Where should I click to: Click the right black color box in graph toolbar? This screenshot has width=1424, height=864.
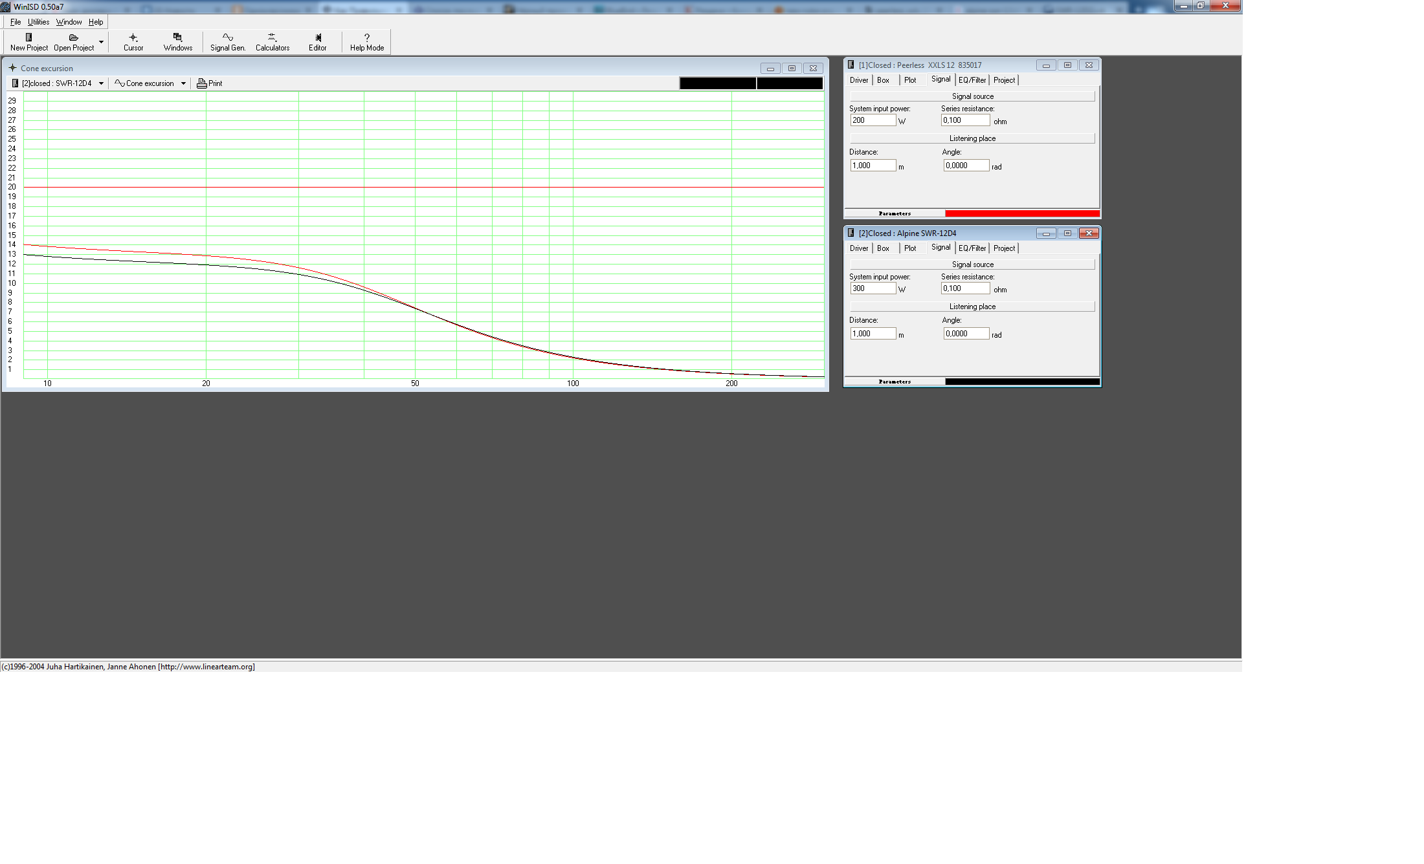point(790,83)
